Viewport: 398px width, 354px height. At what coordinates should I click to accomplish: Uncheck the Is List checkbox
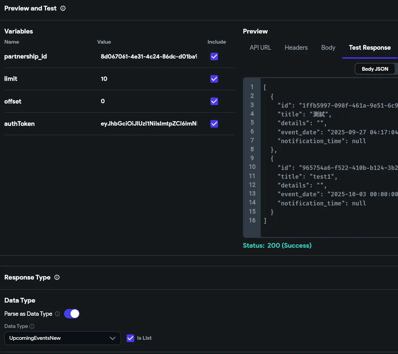130,338
